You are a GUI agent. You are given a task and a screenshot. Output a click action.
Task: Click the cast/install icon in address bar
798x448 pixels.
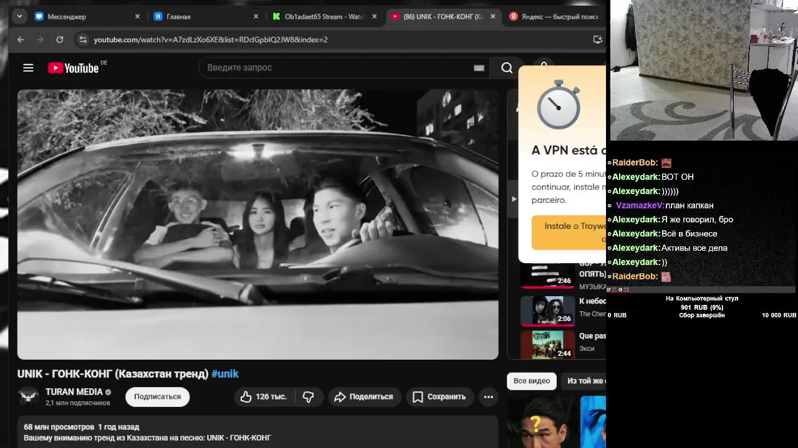[x=598, y=39]
